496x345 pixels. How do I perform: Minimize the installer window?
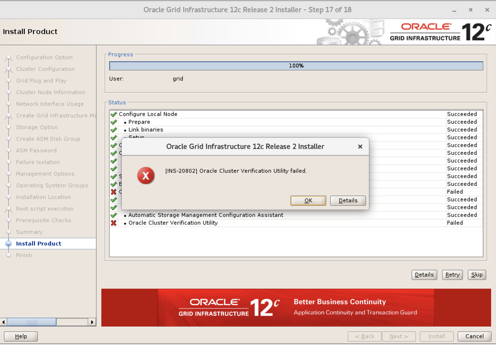pos(454,10)
